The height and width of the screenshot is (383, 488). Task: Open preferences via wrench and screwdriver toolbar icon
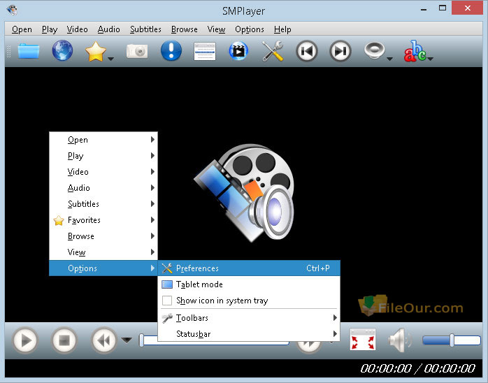click(x=273, y=51)
